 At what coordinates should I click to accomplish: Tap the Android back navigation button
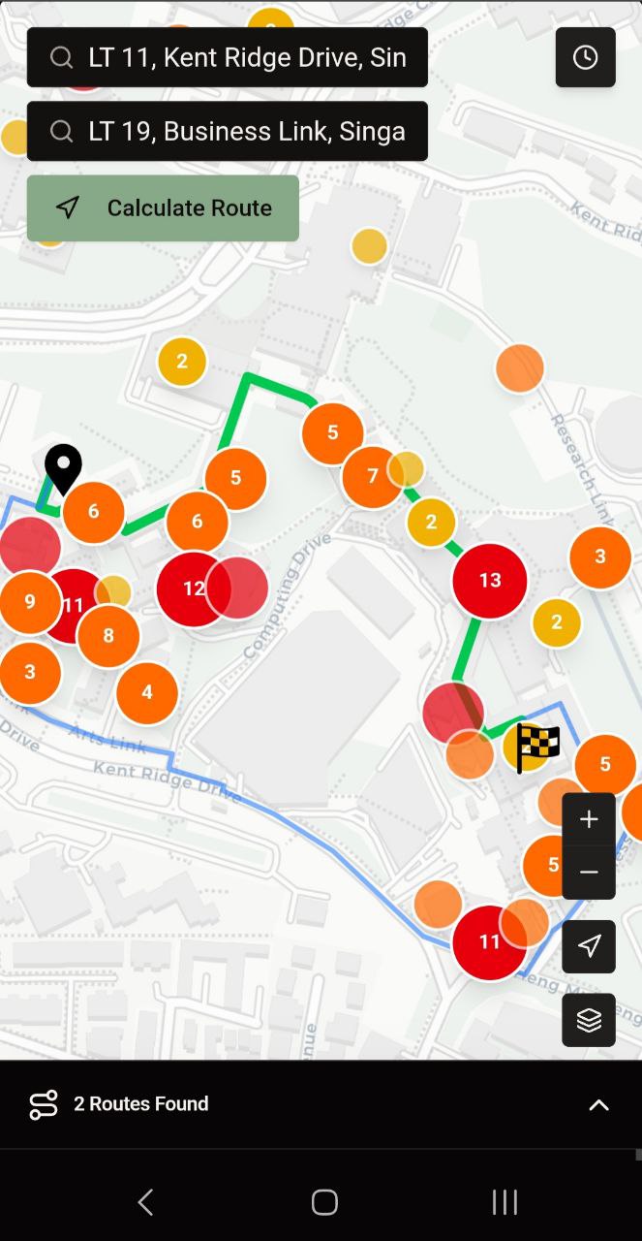[145, 1202]
